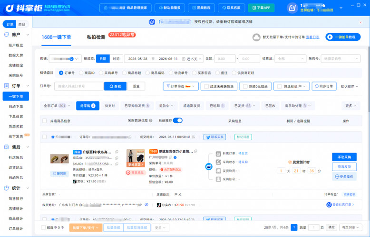Check the 过滤未关联货源 checkbox
370x237 pixels.
[206, 87]
